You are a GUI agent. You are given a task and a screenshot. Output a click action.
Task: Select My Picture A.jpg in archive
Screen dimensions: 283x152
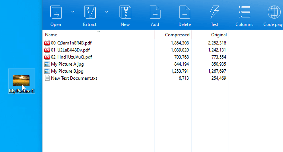67,64
